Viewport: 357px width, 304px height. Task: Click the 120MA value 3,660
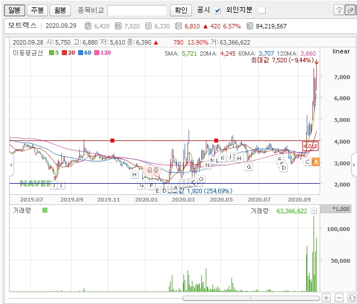[308, 53]
